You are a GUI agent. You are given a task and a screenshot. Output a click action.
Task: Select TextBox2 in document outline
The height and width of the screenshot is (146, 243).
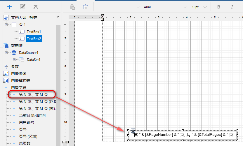(x=34, y=38)
